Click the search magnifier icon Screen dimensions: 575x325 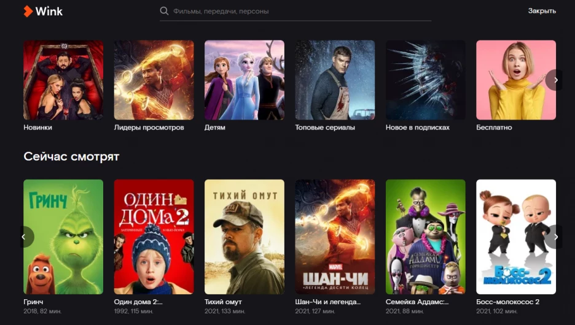(x=164, y=11)
